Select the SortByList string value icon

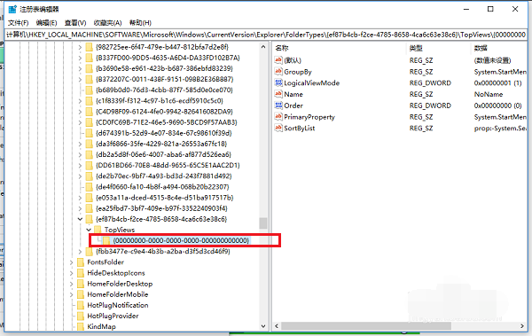point(278,128)
